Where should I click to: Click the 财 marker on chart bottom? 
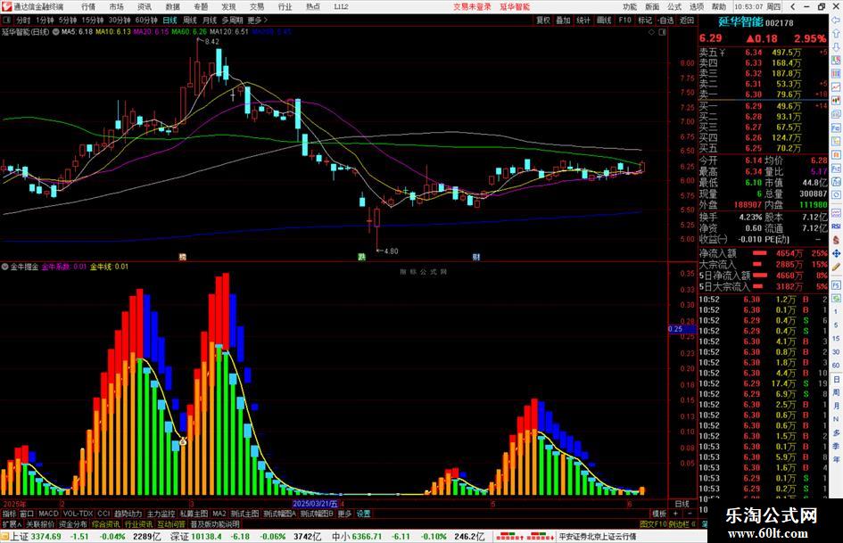coord(475,257)
